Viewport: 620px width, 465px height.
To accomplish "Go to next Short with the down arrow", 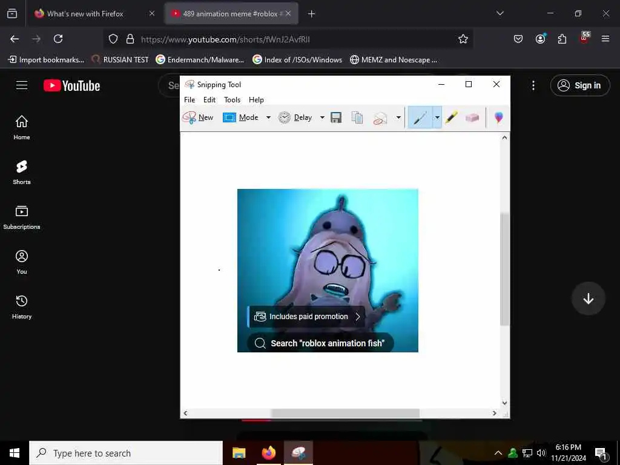I will pos(589,298).
